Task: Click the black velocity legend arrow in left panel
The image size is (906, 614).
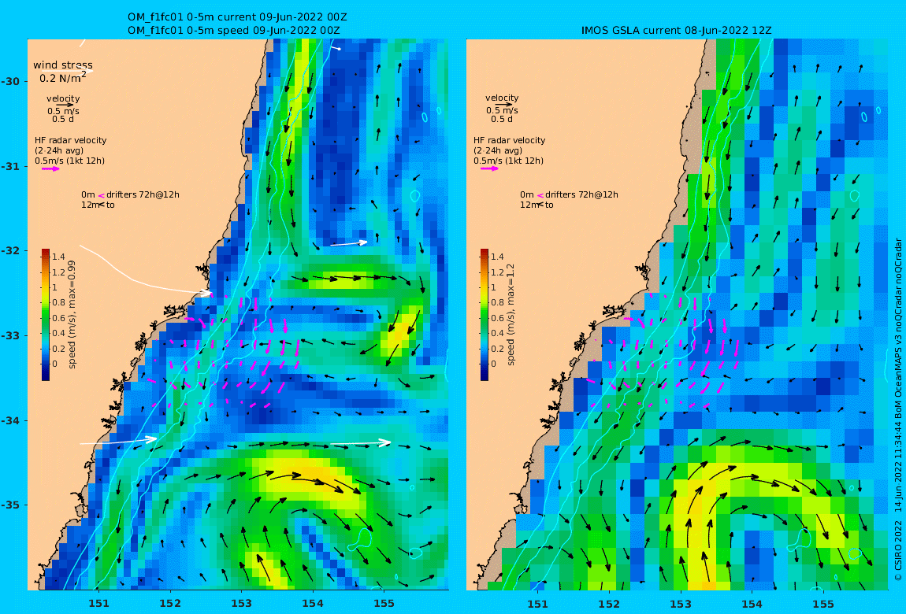Action: (65, 105)
